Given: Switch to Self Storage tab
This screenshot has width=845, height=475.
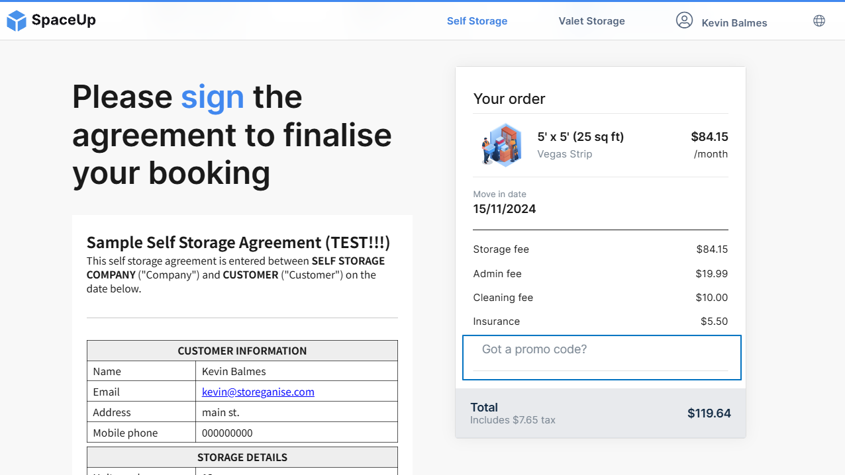Looking at the screenshot, I should pyautogui.click(x=477, y=21).
